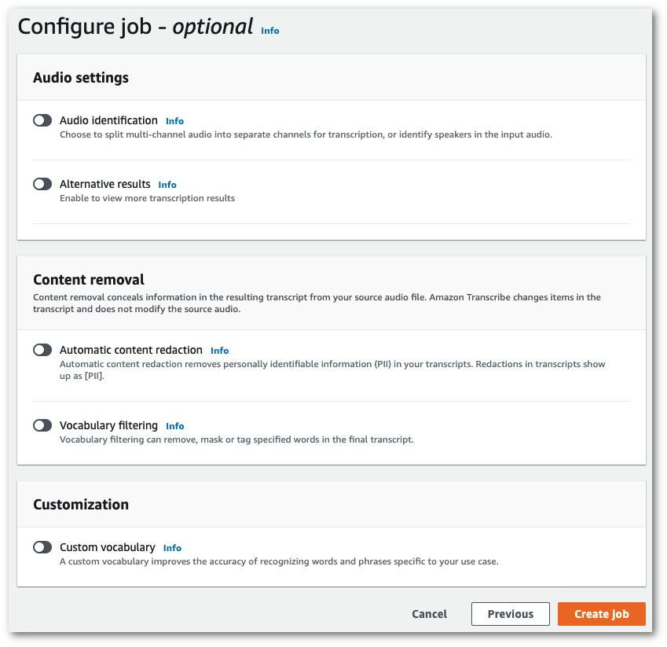Click the Customization section header

pyautogui.click(x=81, y=505)
